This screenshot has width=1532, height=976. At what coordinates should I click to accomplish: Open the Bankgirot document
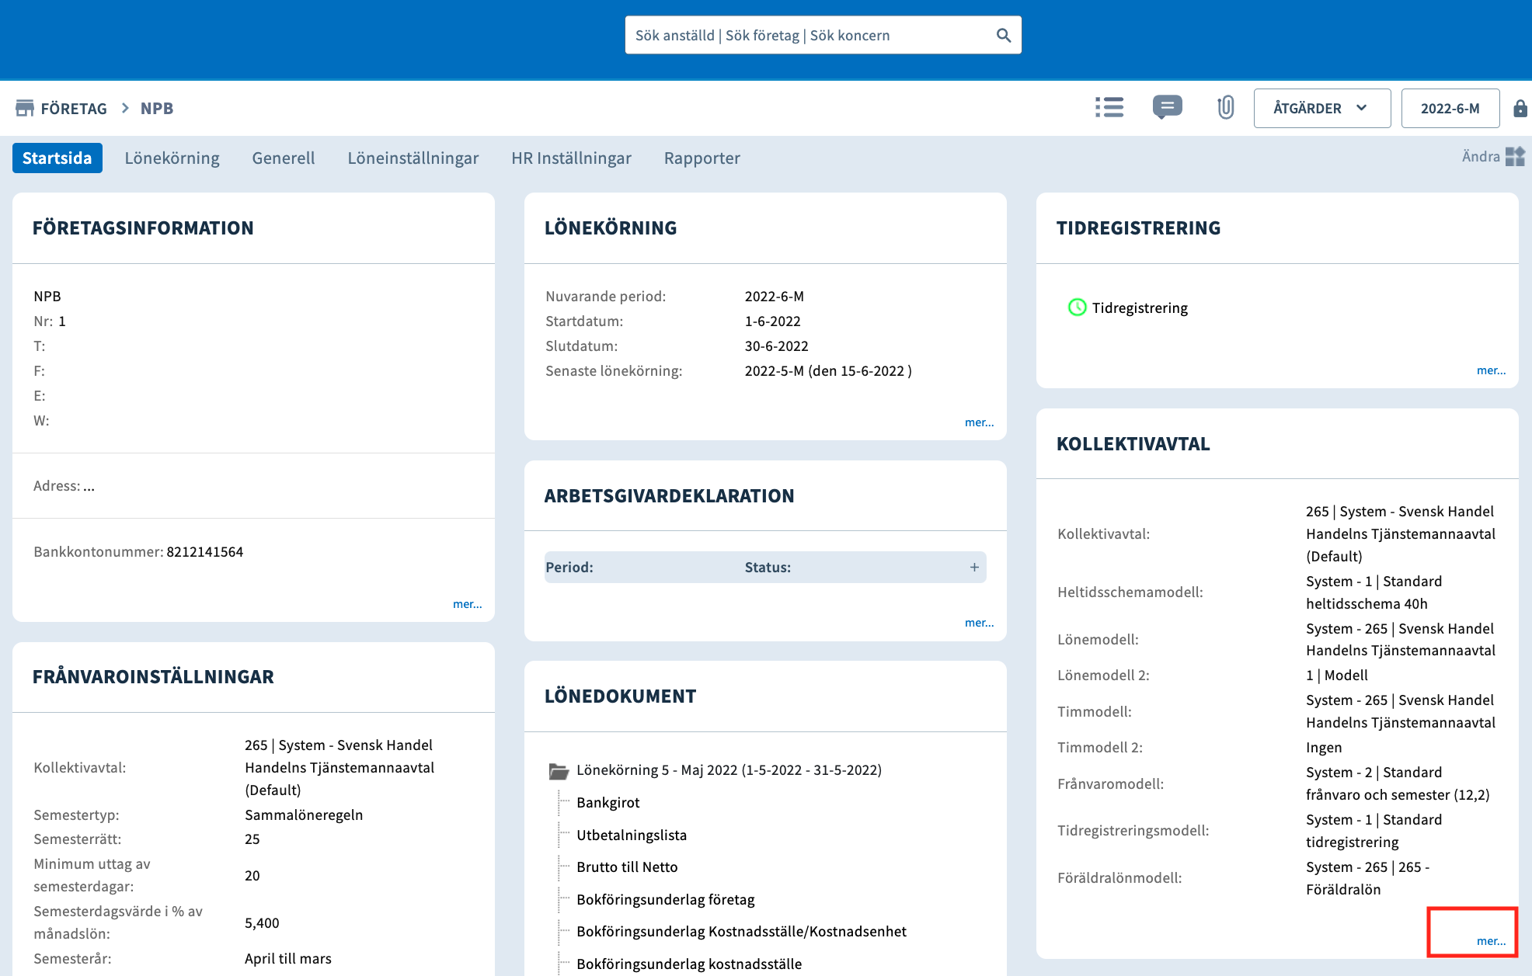pyautogui.click(x=608, y=803)
